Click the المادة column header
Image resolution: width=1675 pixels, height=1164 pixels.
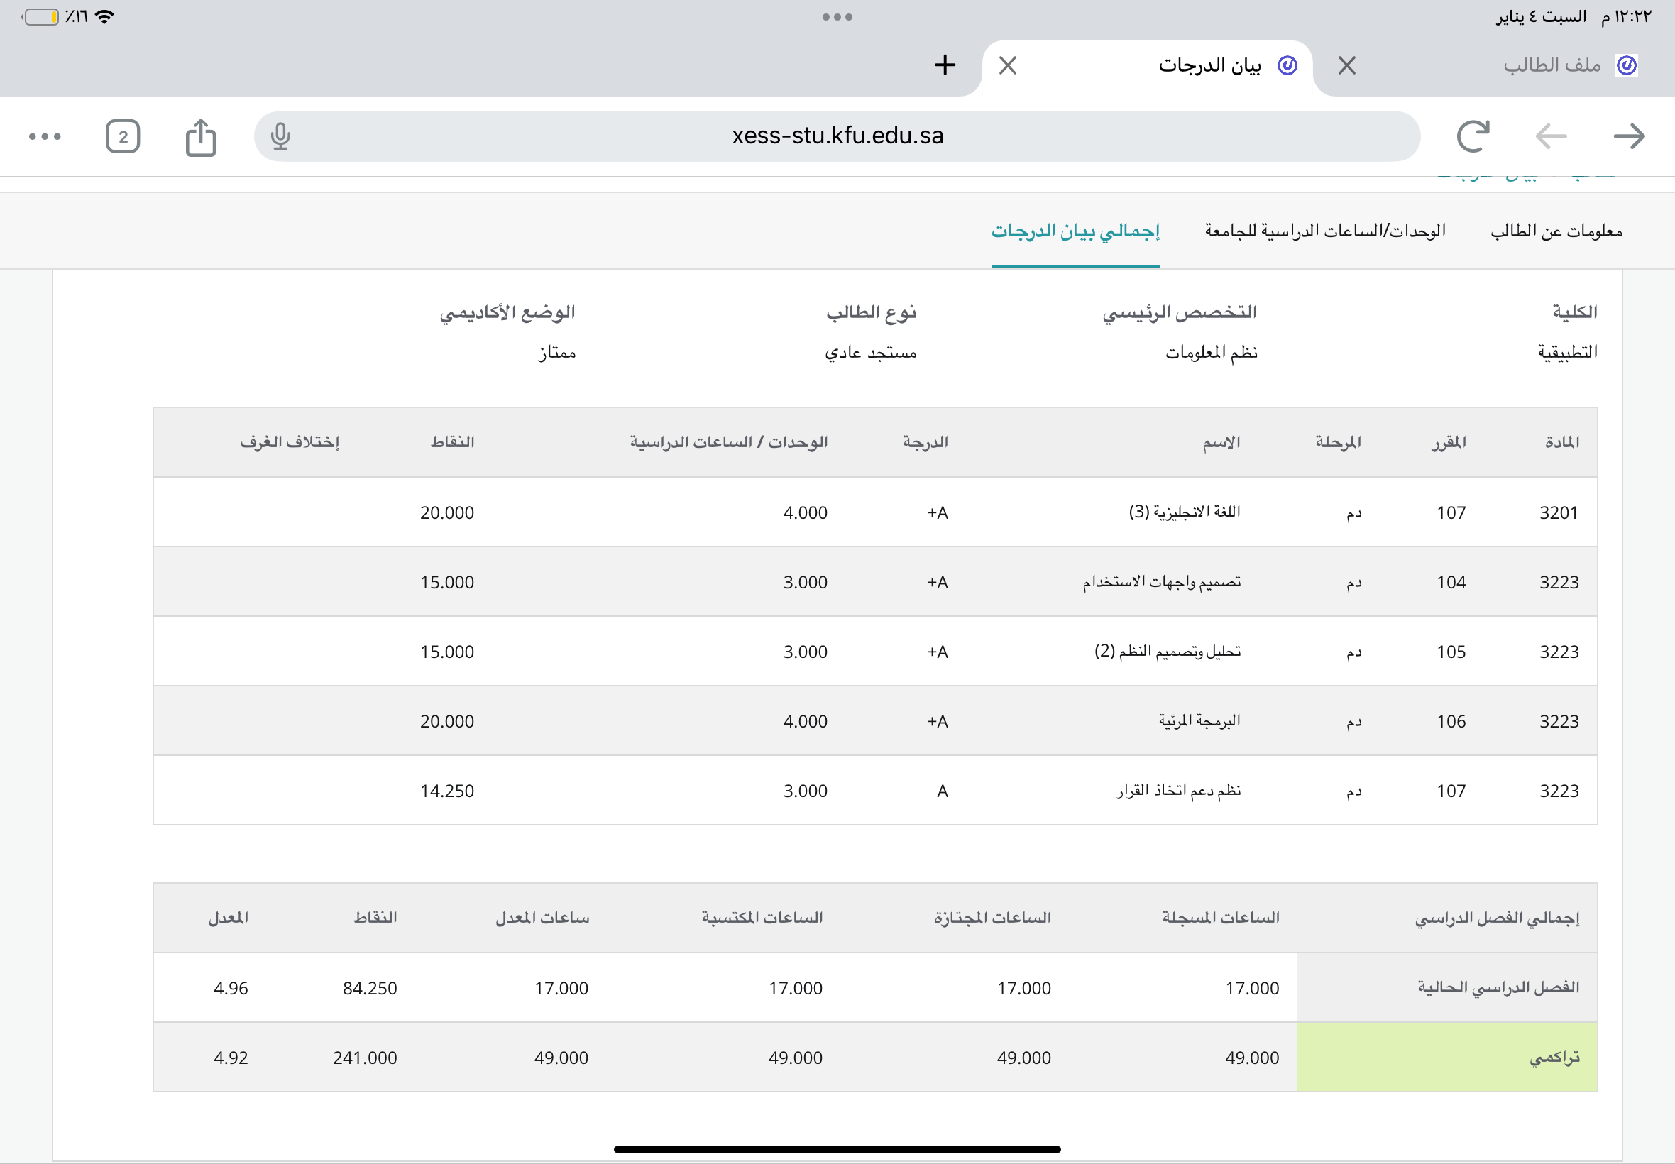[x=1562, y=442]
